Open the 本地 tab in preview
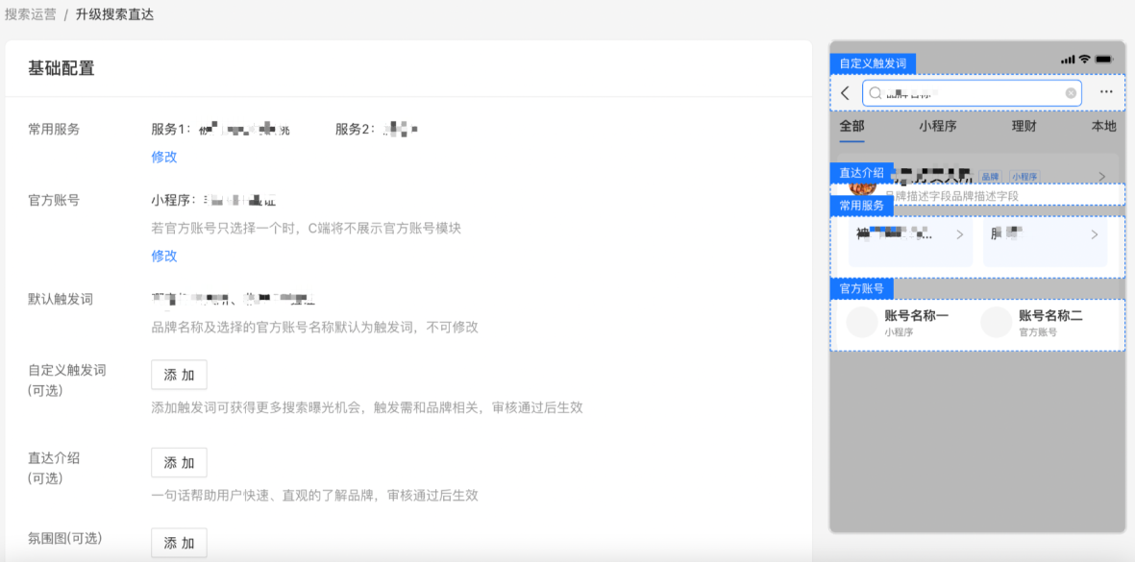This screenshot has width=1135, height=562. tap(1103, 126)
